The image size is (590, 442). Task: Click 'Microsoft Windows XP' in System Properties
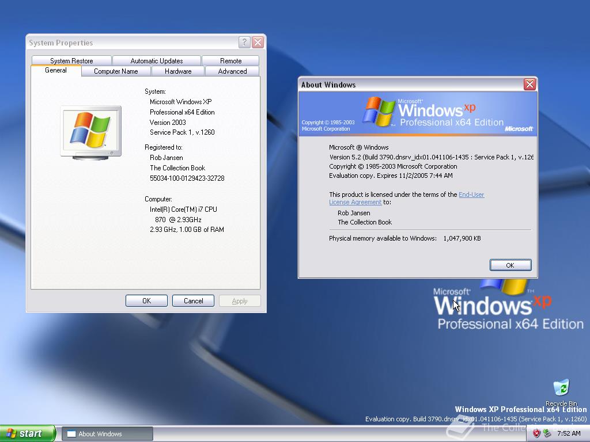point(180,102)
